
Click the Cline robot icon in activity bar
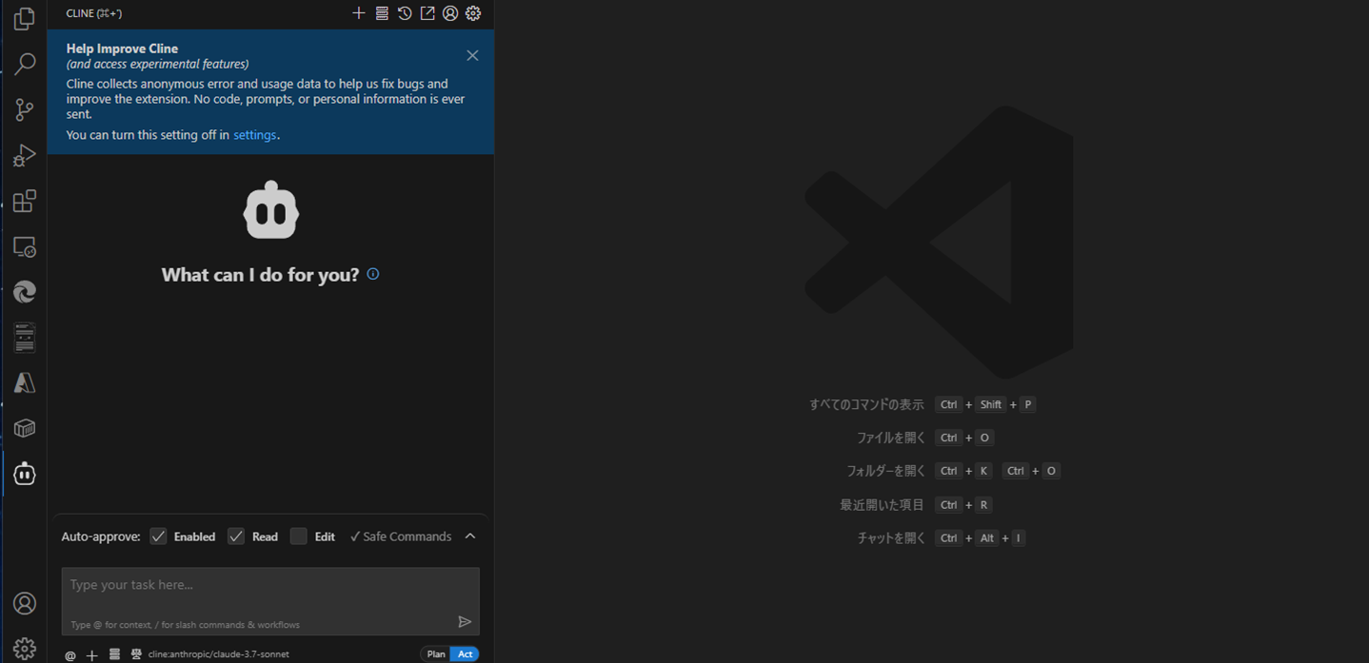[x=25, y=474]
